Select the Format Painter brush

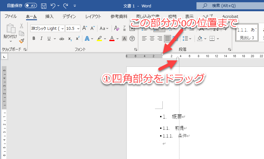tap(22, 41)
